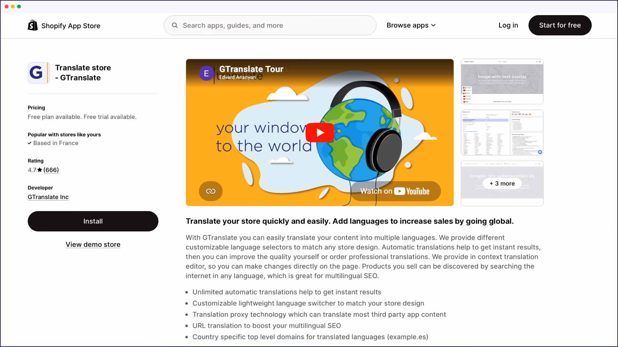Click the search magnifier icon
This screenshot has height=347, width=618.
(175, 25)
